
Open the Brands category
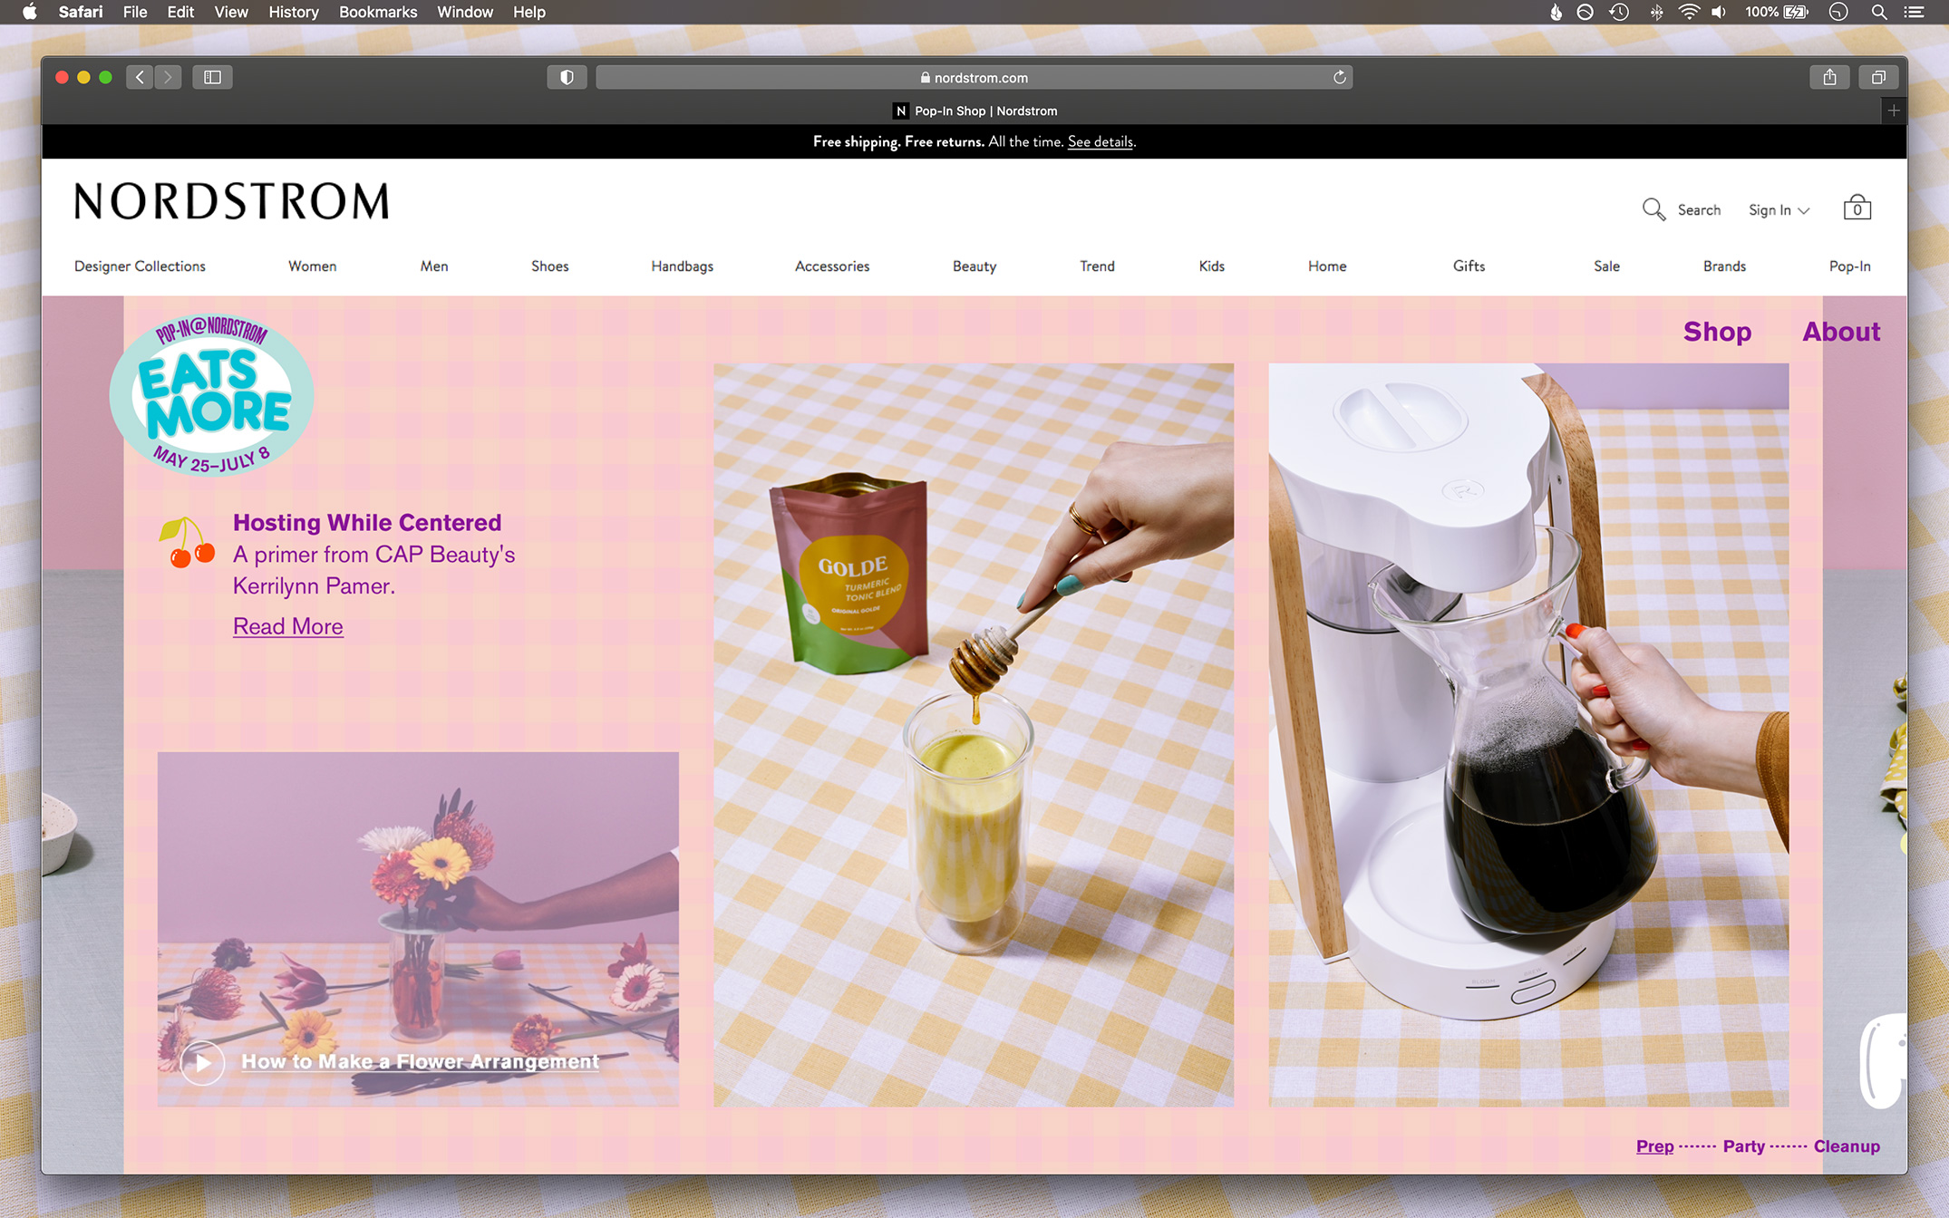[1724, 266]
